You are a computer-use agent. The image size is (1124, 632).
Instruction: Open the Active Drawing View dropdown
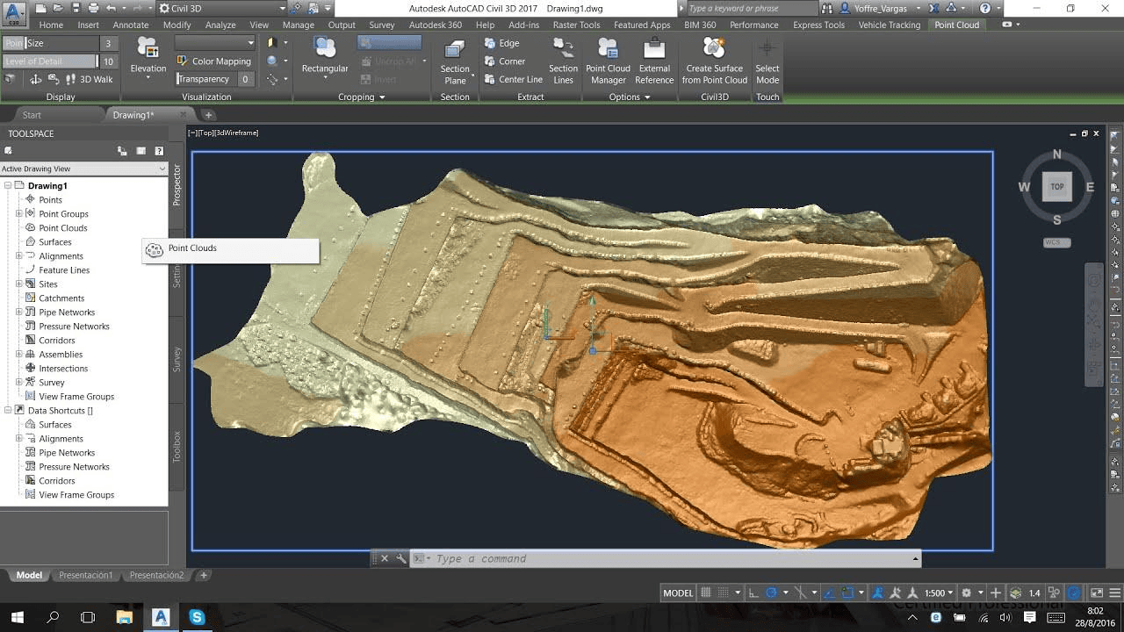[83, 169]
